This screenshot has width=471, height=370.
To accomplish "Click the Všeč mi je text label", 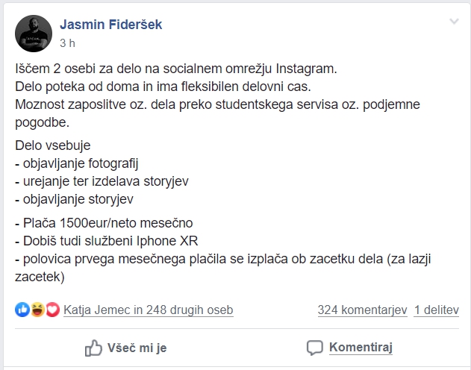I will coord(137,348).
